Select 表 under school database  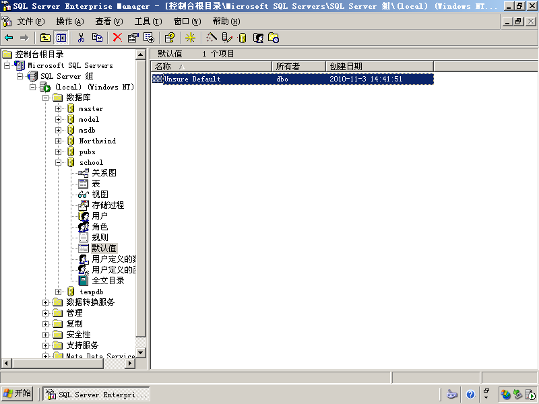pos(96,184)
